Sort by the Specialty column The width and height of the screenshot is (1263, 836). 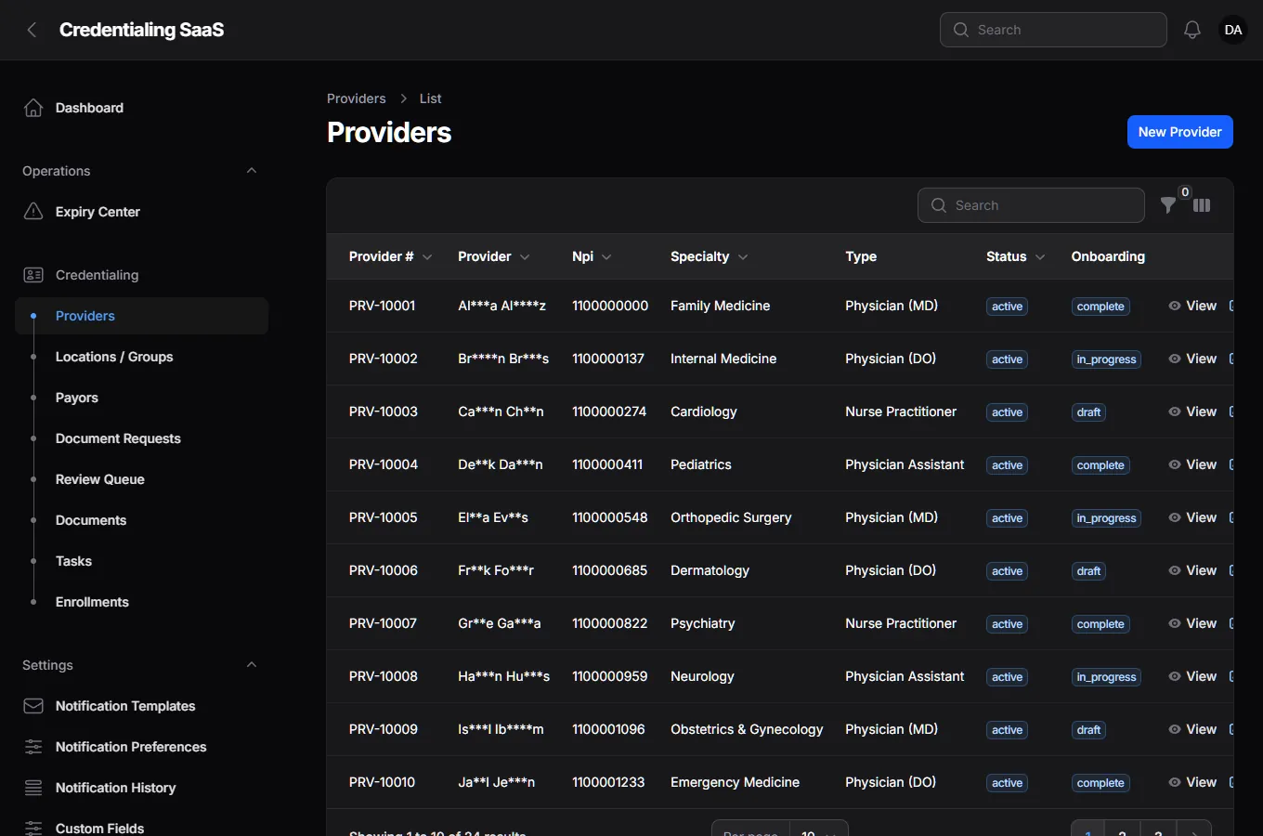(710, 256)
